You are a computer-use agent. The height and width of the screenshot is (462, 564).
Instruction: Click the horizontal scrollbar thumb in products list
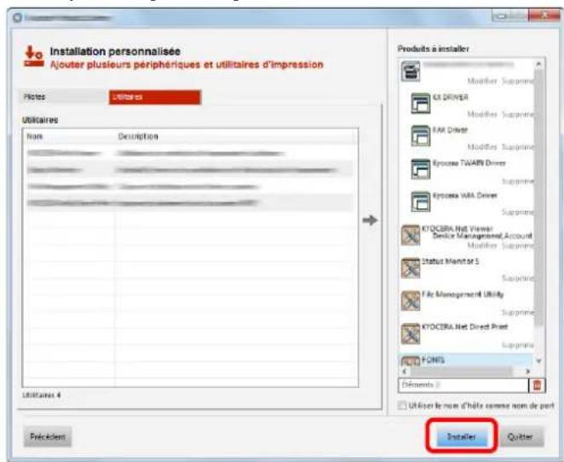click(461, 372)
